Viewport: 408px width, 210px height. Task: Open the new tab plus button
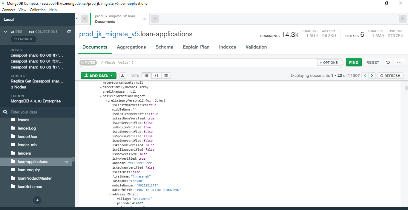pyautogui.click(x=155, y=19)
